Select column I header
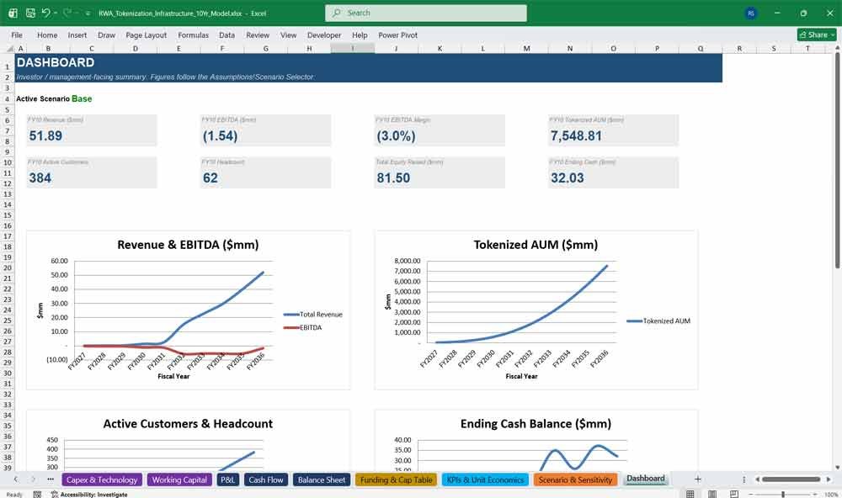The image size is (842, 498). pos(353,48)
